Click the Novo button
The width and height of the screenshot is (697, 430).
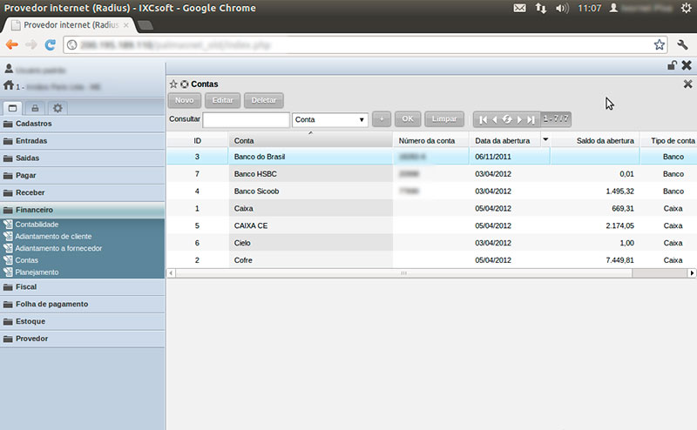pyautogui.click(x=184, y=100)
